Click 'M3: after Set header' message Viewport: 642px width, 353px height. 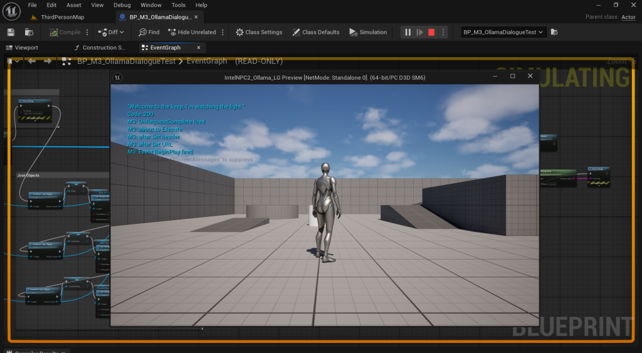point(154,137)
